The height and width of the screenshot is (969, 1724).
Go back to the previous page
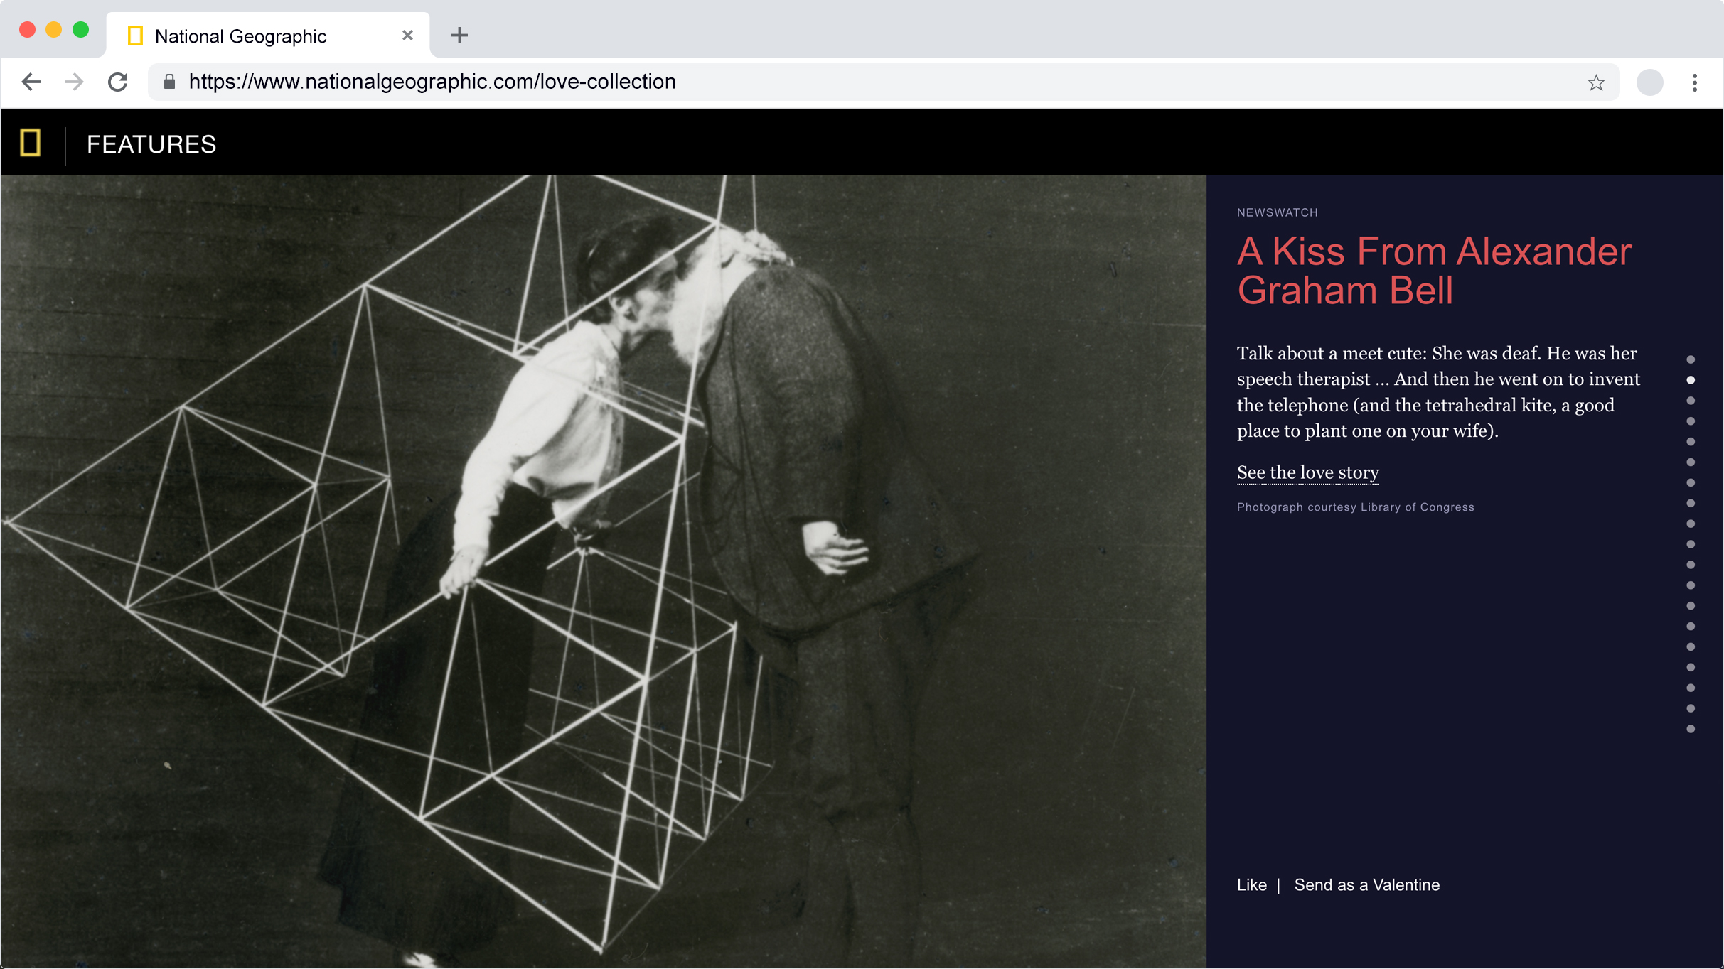(x=31, y=82)
